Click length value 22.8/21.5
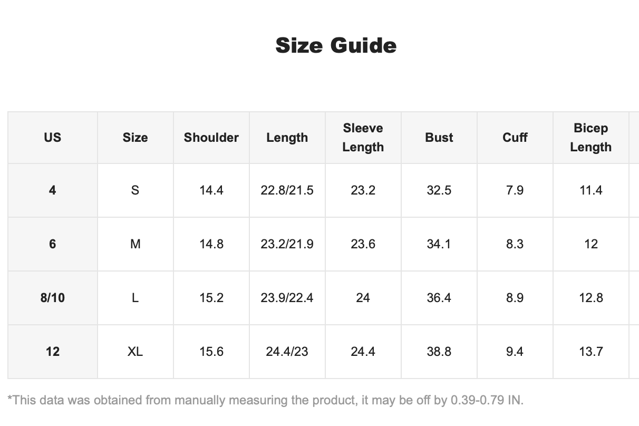This screenshot has height=426, width=639. (287, 190)
